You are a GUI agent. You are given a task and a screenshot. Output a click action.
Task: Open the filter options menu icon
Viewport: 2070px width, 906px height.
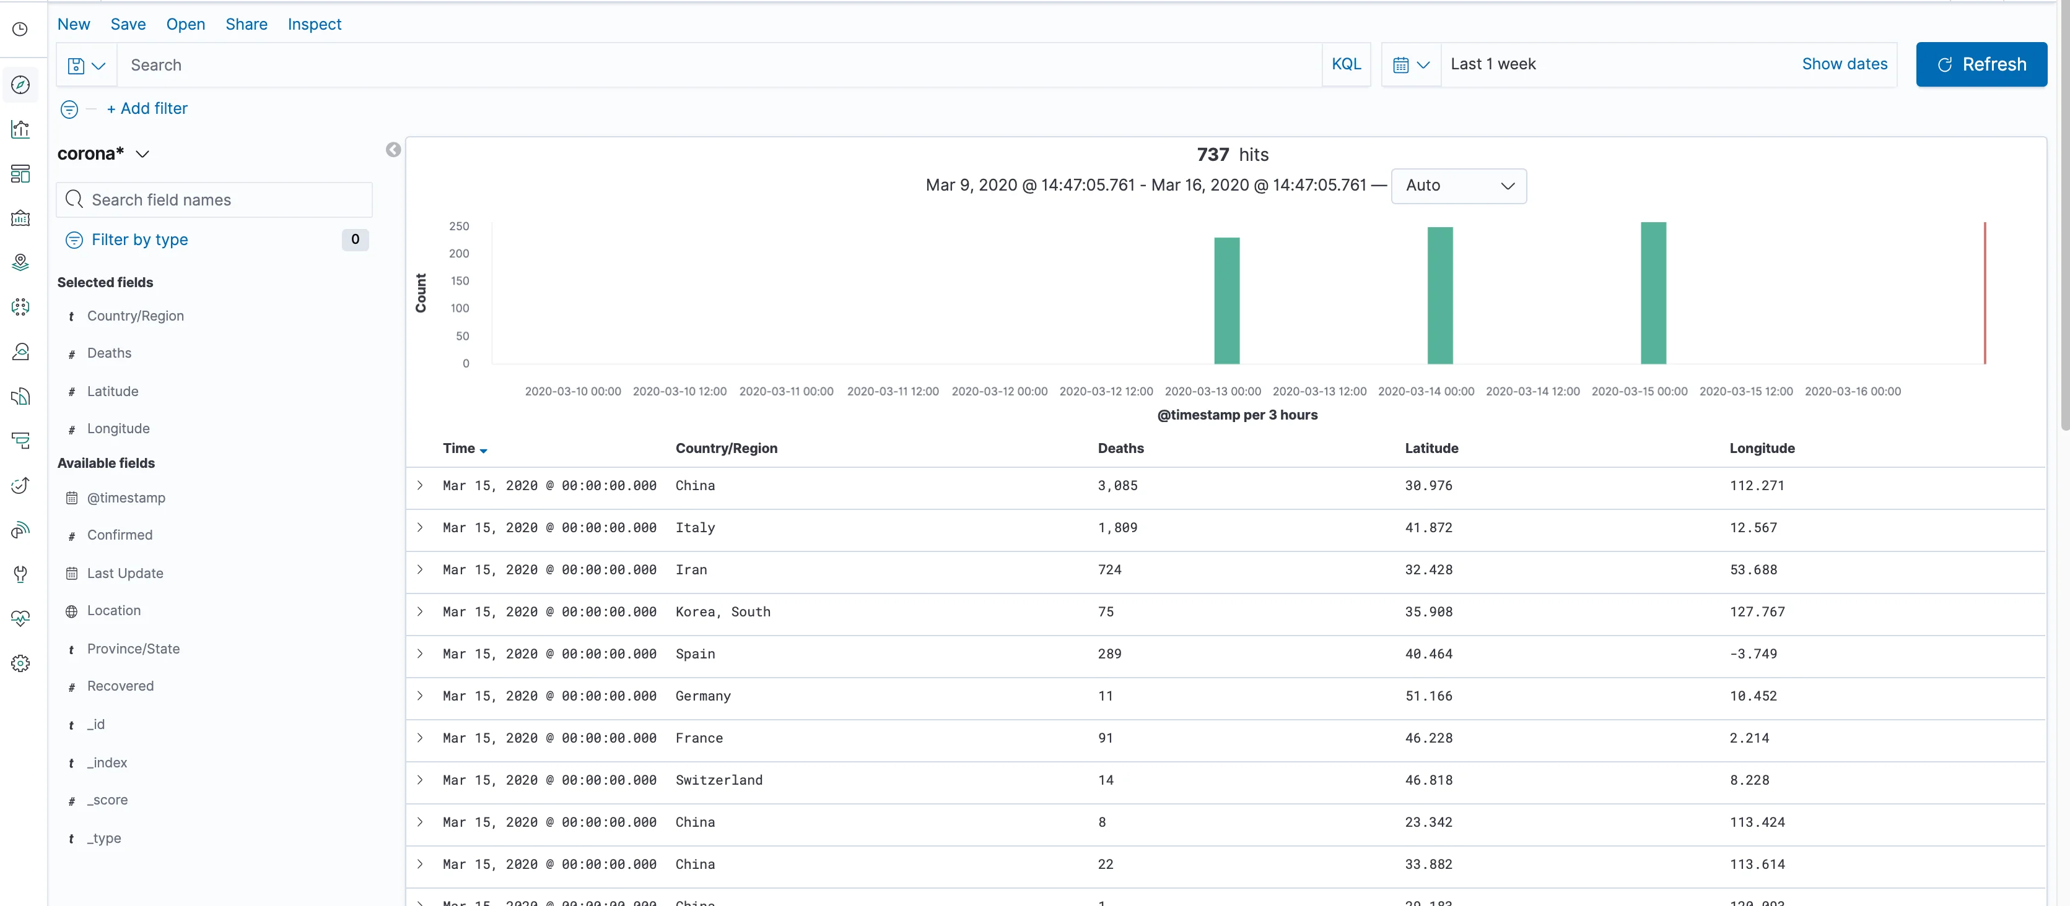(x=70, y=108)
